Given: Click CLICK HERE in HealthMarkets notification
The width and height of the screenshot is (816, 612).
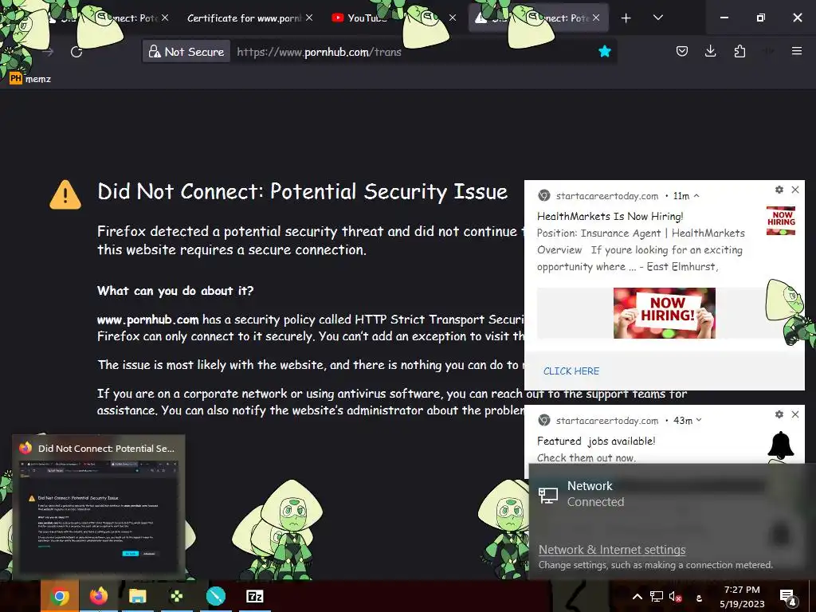Looking at the screenshot, I should 571,371.
